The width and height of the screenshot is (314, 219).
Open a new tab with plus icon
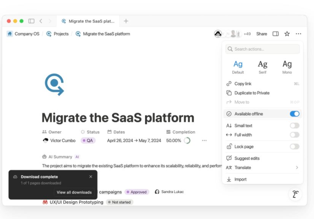(126, 21)
